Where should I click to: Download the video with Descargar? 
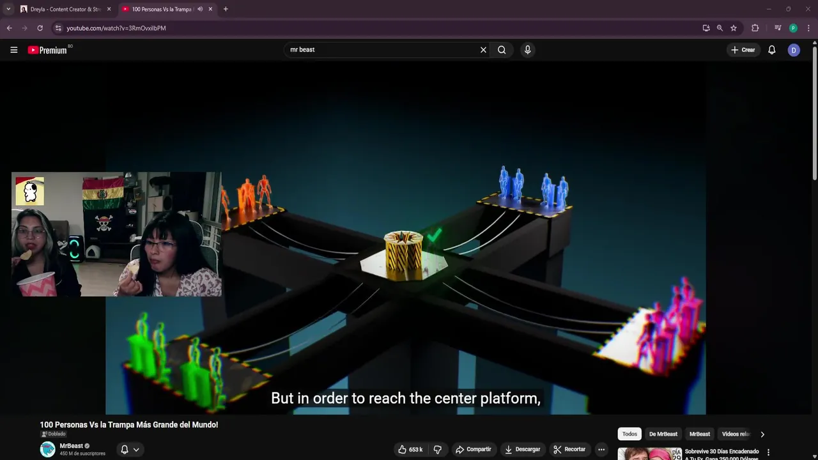pos(522,449)
